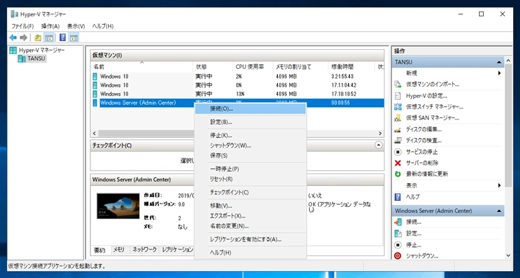Click the VM preview thumbnail in details
520x278 pixels.
pos(118,206)
